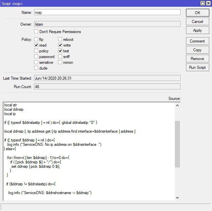Click the '$ddnsip != $ddnslastip' line
Image resolution: width=212 pixels, height=211 pixels.
pos(31,184)
